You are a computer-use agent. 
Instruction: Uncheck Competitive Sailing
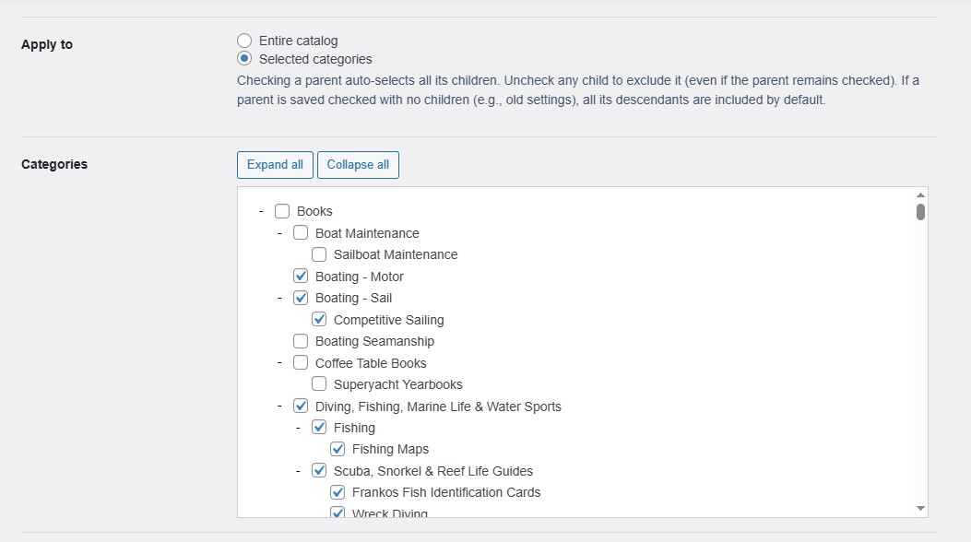click(319, 319)
